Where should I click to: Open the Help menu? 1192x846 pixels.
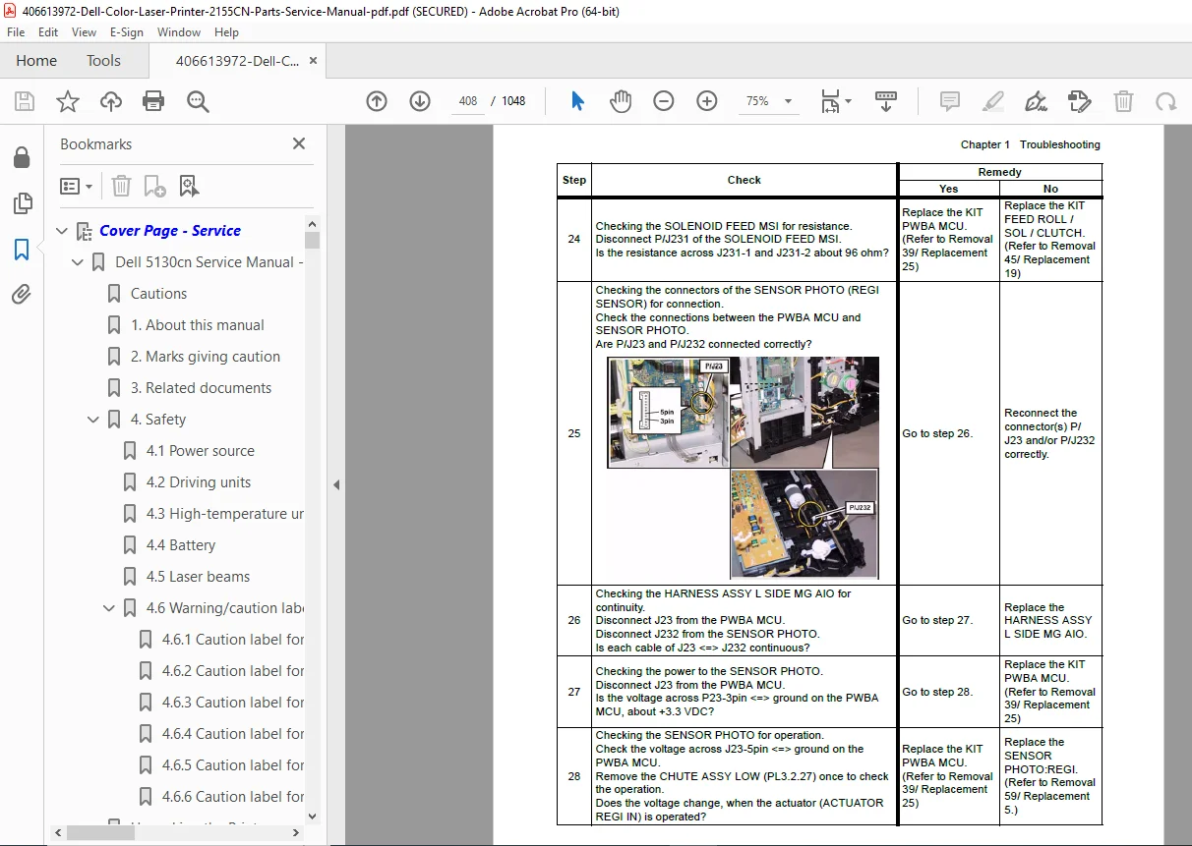coord(226,32)
